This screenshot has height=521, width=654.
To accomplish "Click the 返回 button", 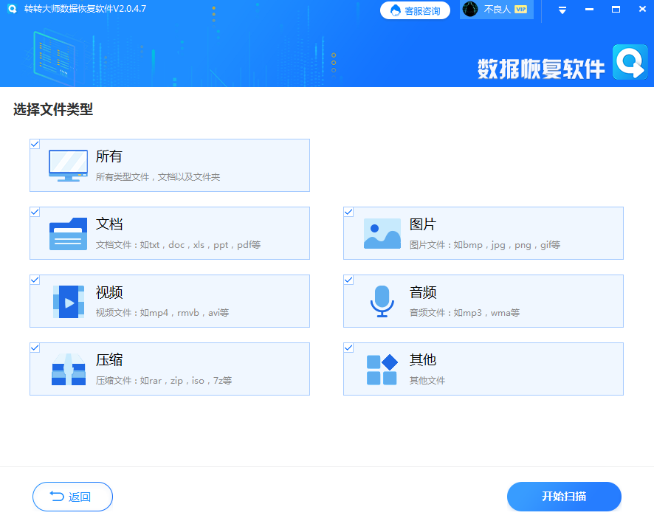I will [72, 497].
